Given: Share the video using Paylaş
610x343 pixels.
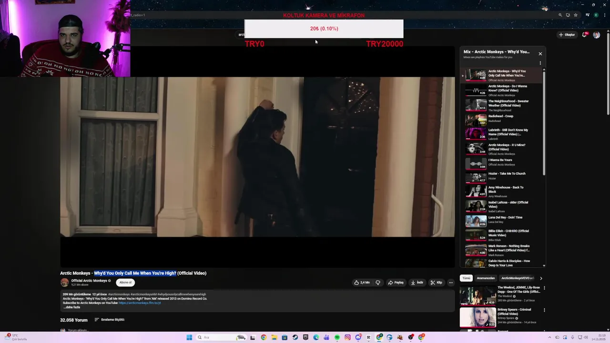Looking at the screenshot, I should click(396, 282).
